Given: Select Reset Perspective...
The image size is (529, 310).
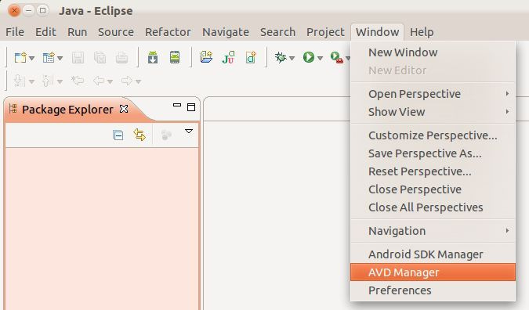Looking at the screenshot, I should tap(433, 171).
